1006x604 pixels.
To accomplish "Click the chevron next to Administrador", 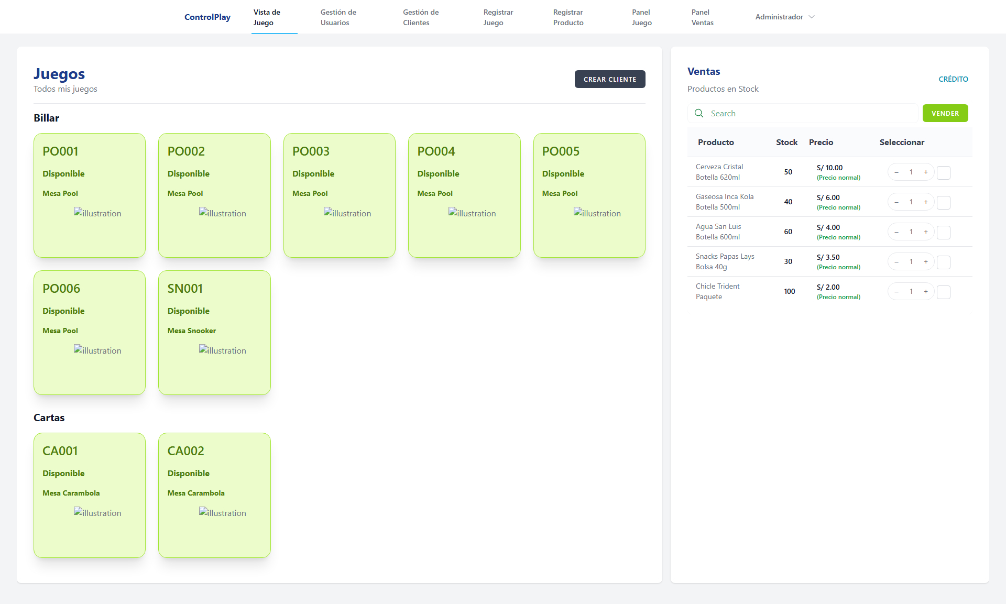I will [x=812, y=17].
